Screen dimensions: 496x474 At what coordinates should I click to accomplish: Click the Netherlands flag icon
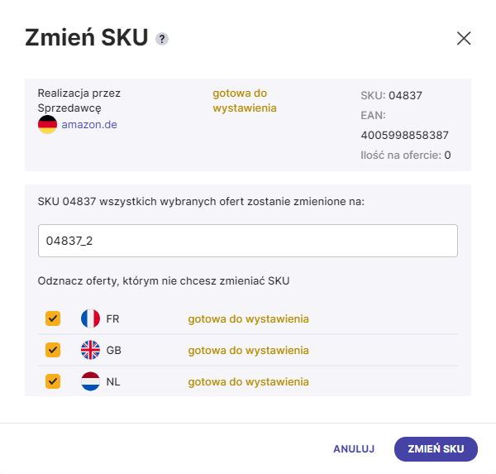tap(90, 381)
